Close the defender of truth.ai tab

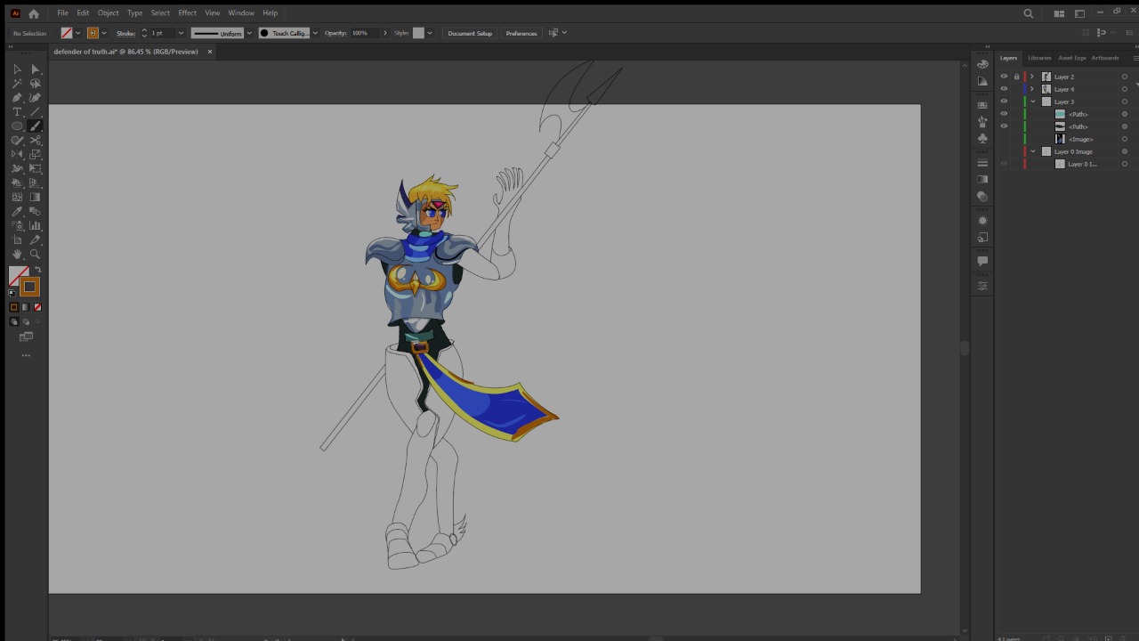[x=210, y=52]
